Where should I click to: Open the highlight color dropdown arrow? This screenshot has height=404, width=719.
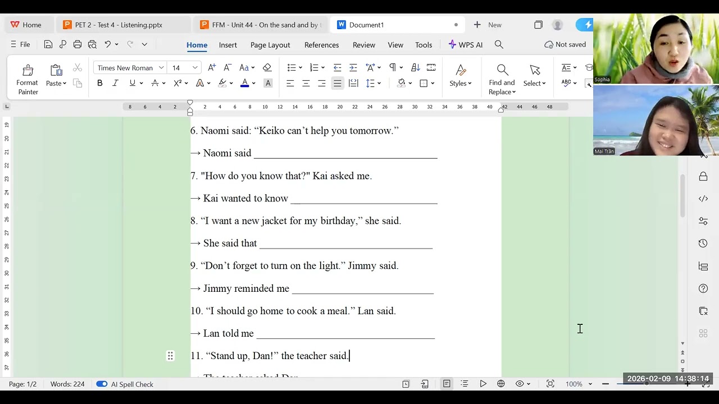click(231, 83)
